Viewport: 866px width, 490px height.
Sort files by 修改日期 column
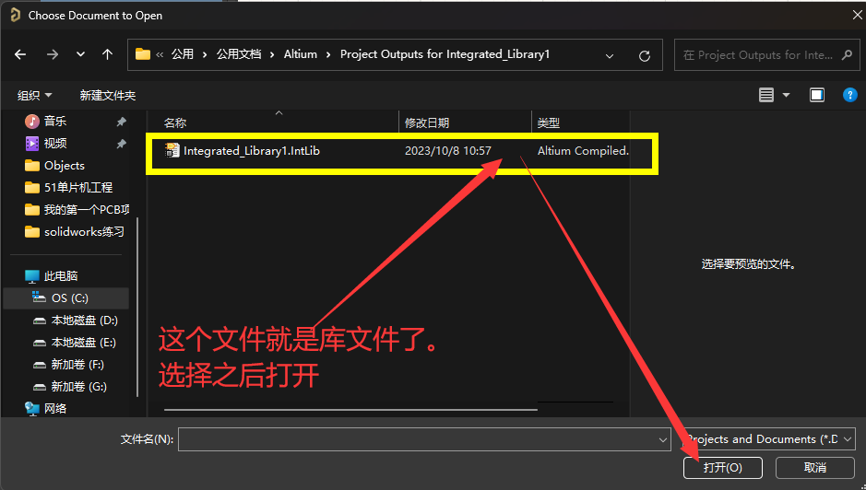427,123
